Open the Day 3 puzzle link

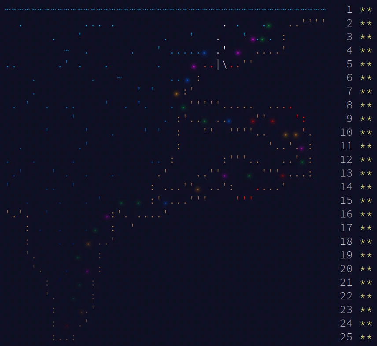click(350, 37)
